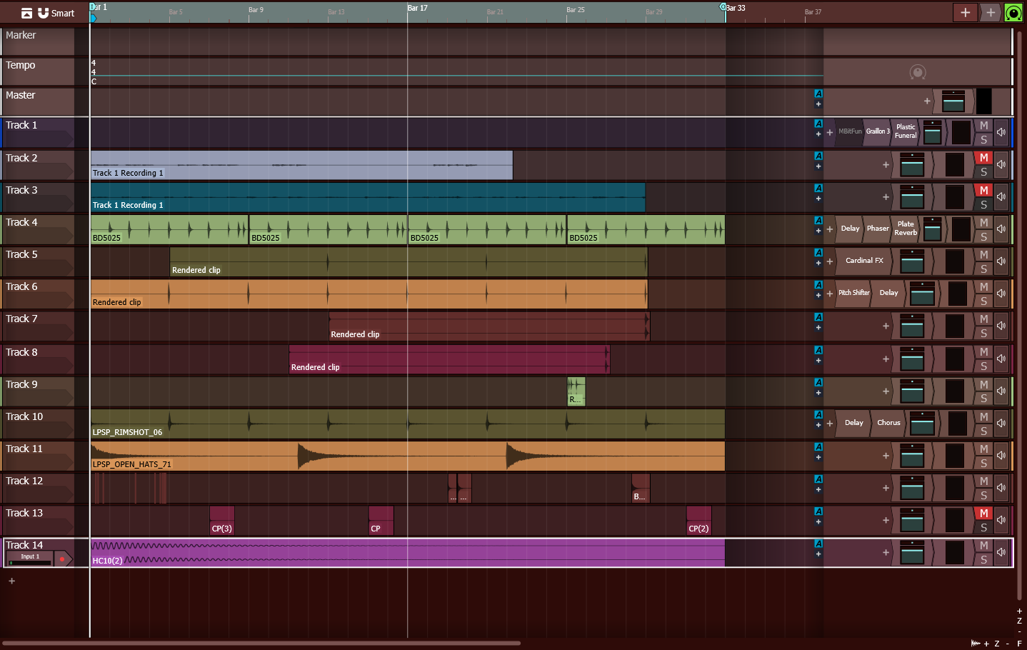This screenshot has height=650, width=1027.
Task: Open the Smart snap mode dropdown
Action: (x=63, y=13)
